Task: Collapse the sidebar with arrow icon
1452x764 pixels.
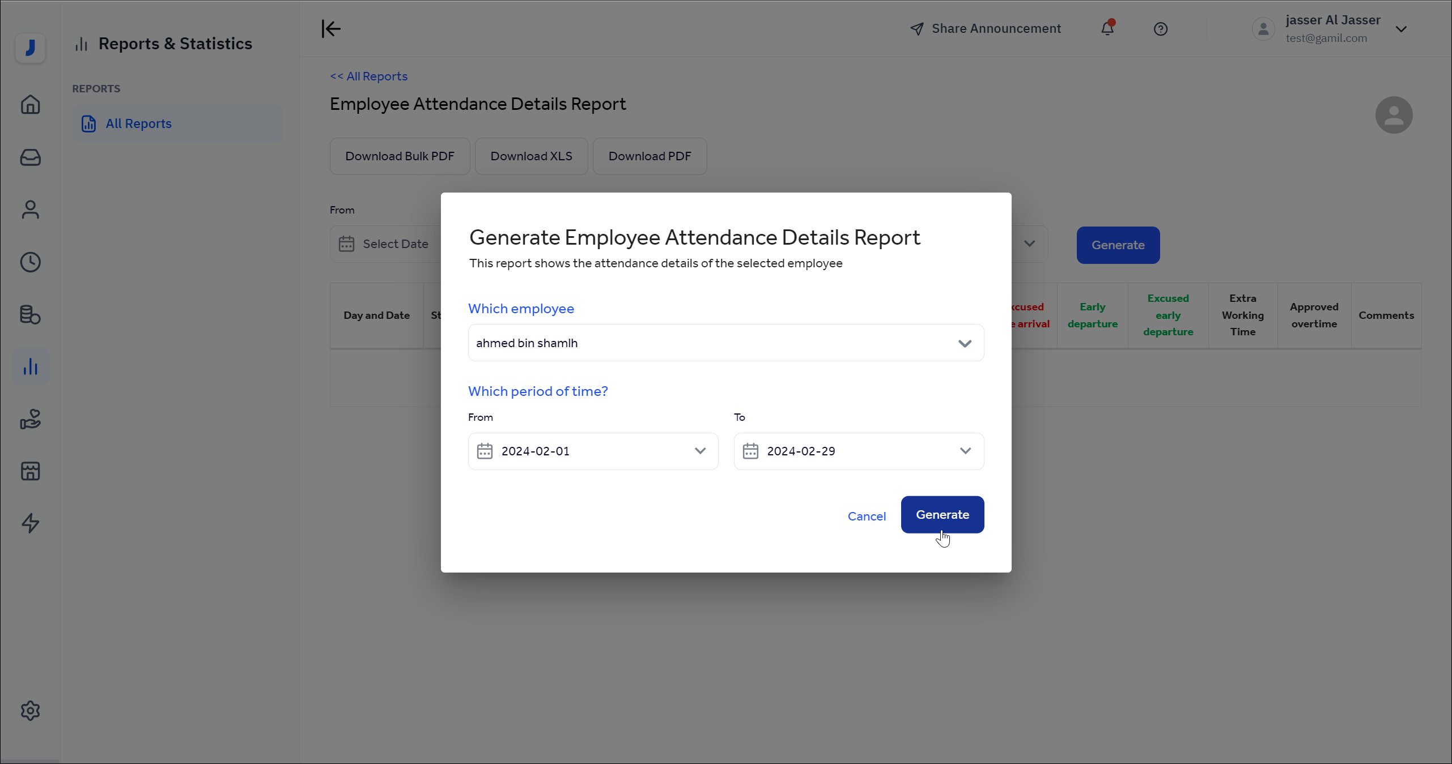Action: pyautogui.click(x=331, y=28)
